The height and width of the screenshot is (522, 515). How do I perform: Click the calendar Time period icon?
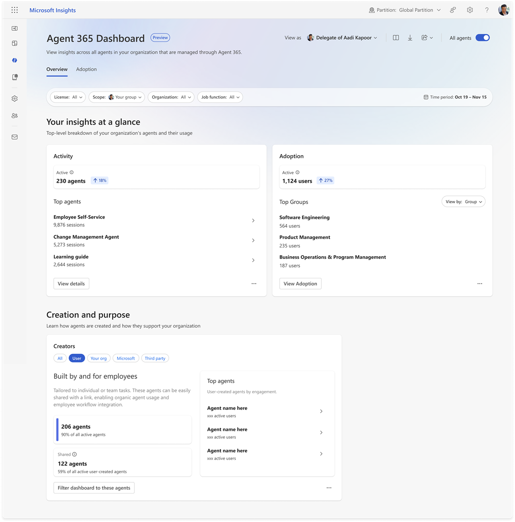426,97
